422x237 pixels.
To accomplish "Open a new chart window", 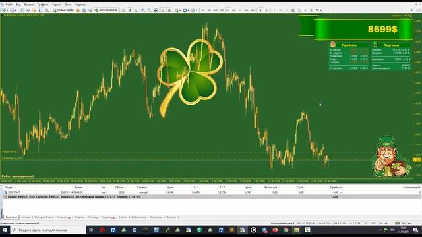I will (x=4, y=10).
